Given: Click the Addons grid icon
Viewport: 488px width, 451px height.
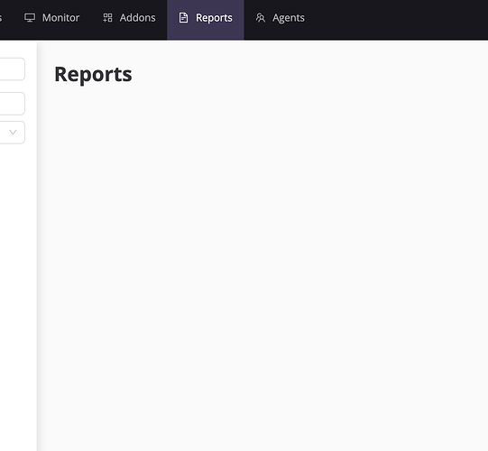Looking at the screenshot, I should pos(107,18).
